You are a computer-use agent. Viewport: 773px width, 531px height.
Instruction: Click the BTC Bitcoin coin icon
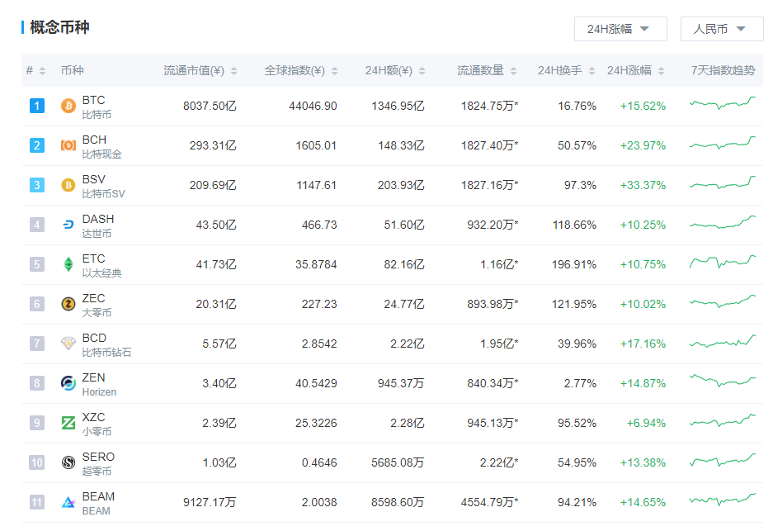(68, 106)
